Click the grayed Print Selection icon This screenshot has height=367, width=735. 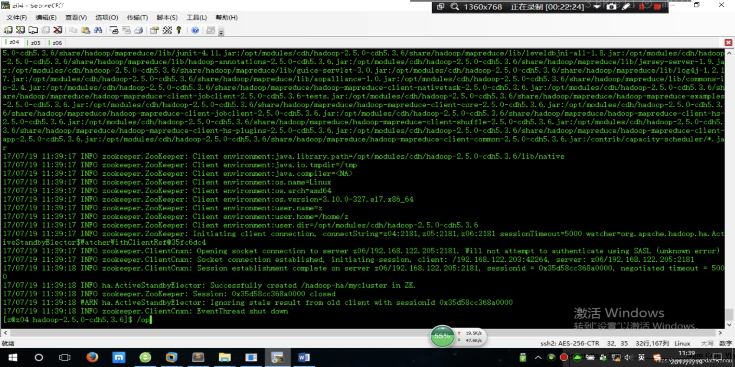(126, 30)
